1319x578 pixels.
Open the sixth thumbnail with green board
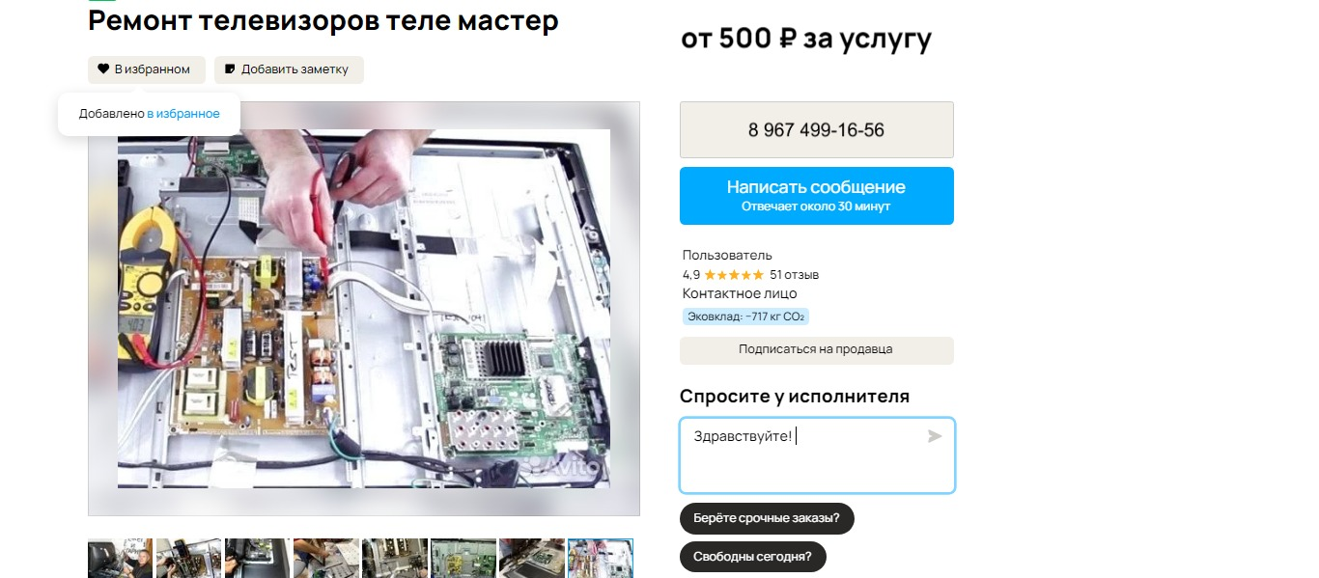coord(463,559)
